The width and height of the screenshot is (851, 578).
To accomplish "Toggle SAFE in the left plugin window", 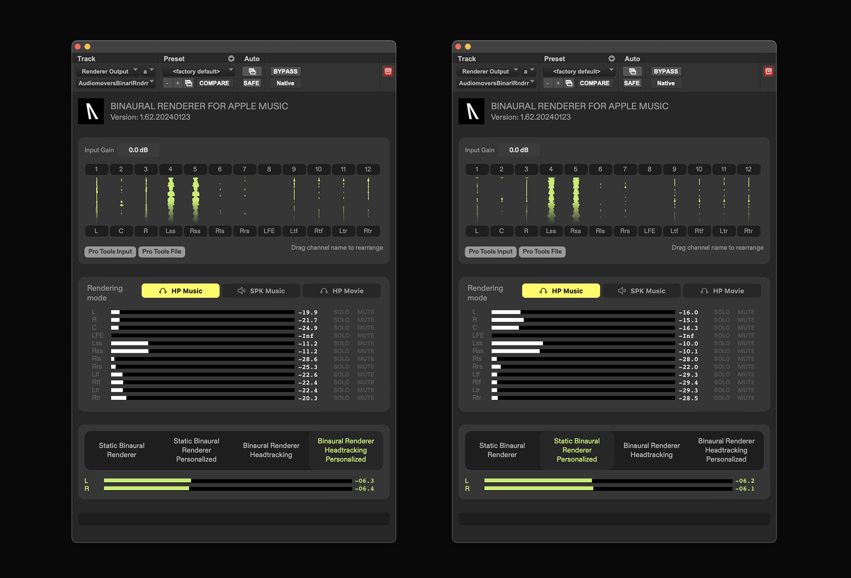I will (x=251, y=83).
